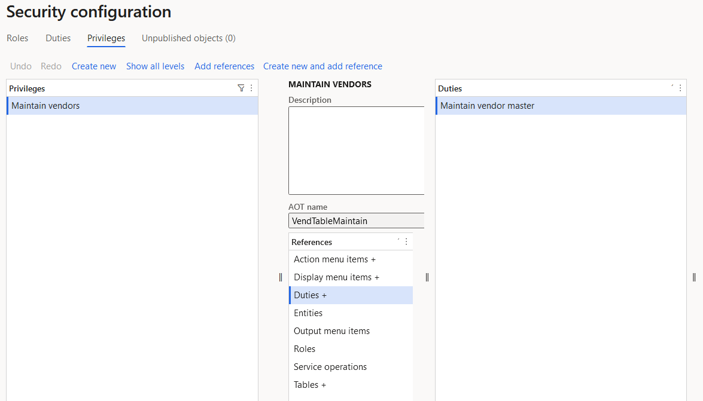This screenshot has height=401, width=703.
Task: Open the References panel more options menu
Action: (x=407, y=241)
